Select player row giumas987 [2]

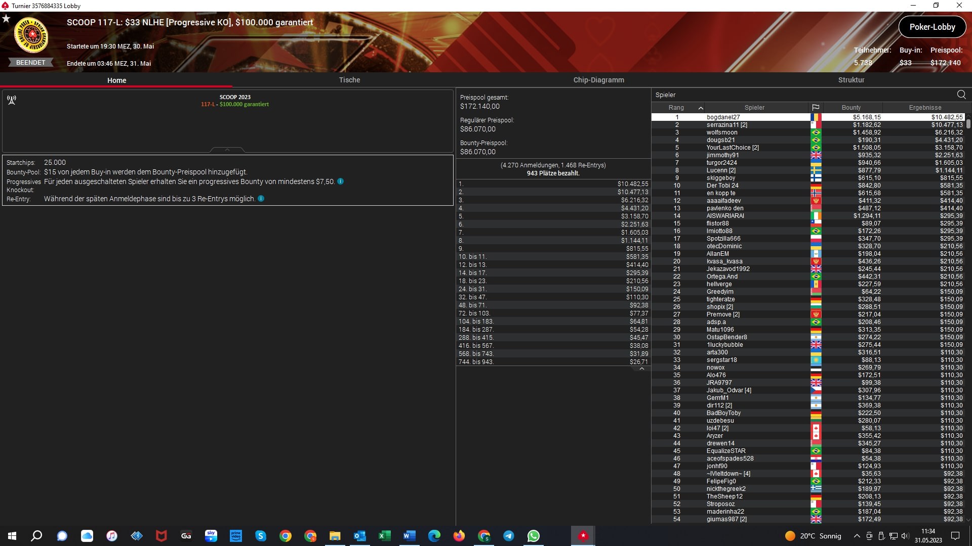point(808,519)
